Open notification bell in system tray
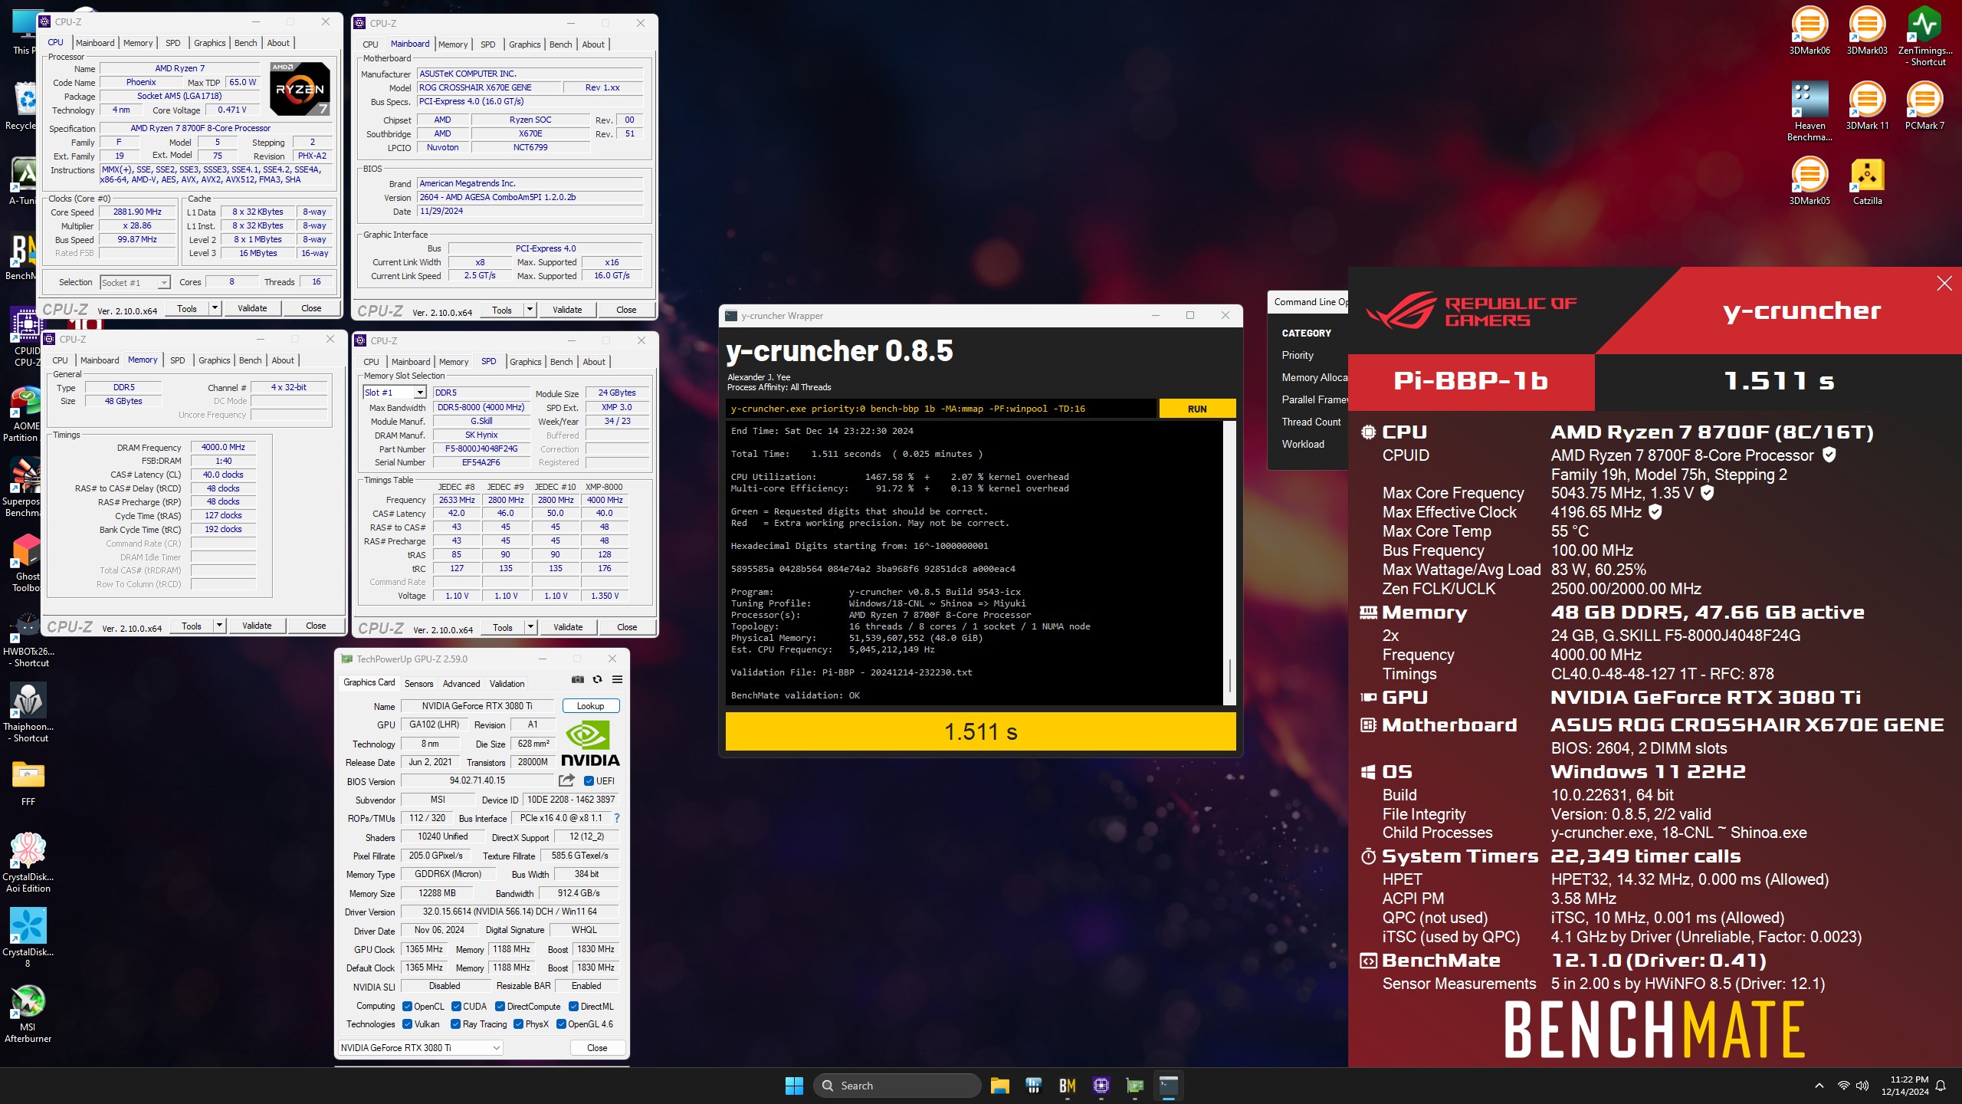Viewport: 1962px width, 1104px height. 1941,1086
